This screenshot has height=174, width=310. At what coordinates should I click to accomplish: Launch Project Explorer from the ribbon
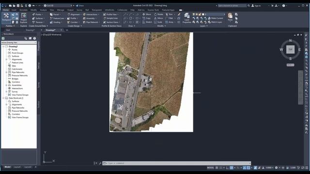tap(24, 18)
